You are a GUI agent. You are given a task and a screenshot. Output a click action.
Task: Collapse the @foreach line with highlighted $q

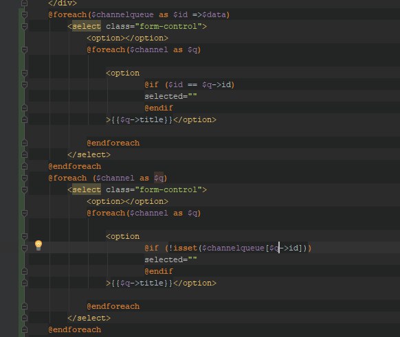pyautogui.click(x=25, y=178)
